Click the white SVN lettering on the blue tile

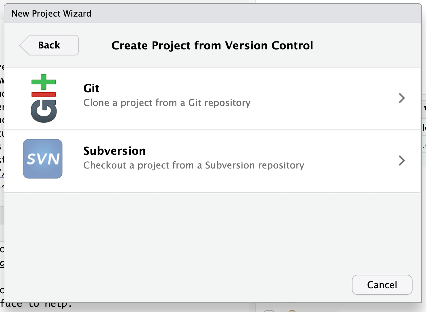[x=43, y=159]
